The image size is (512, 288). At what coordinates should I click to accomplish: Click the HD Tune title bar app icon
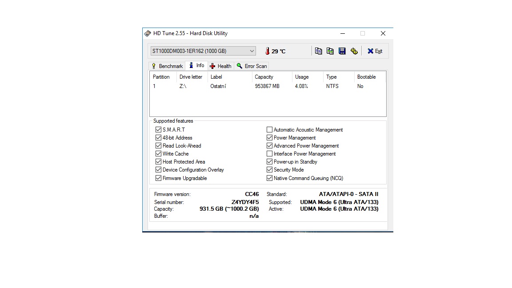tap(148, 33)
